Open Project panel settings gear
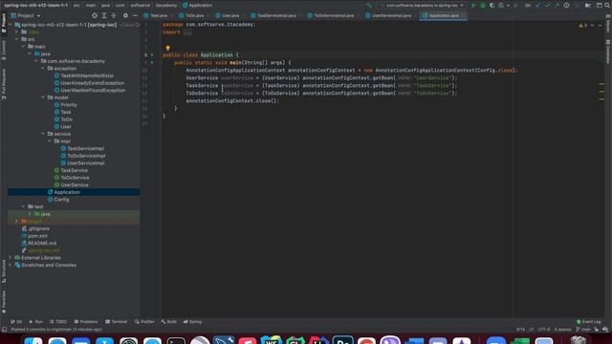The width and height of the screenshot is (612, 344). point(125,15)
